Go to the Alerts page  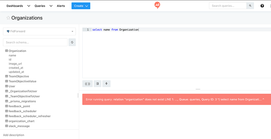(61, 6)
